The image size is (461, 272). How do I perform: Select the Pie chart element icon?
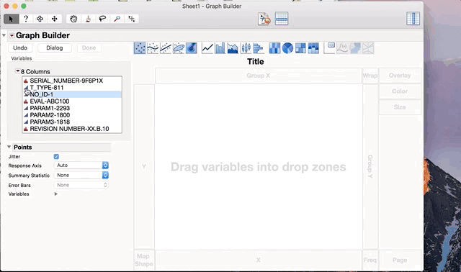(287, 48)
